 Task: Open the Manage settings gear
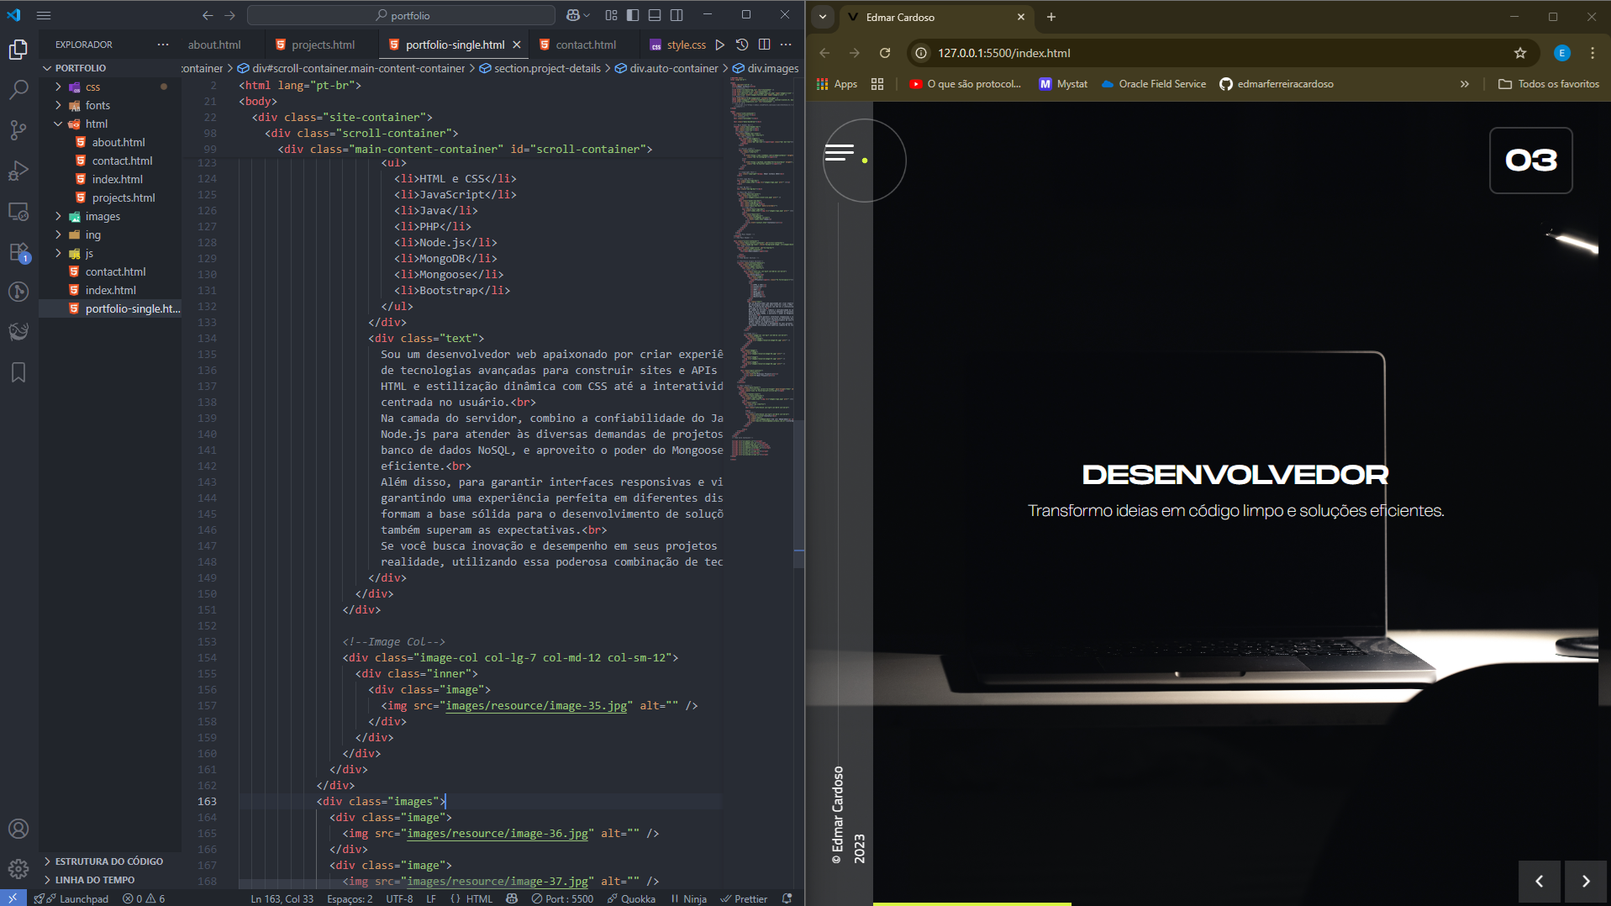tap(18, 868)
